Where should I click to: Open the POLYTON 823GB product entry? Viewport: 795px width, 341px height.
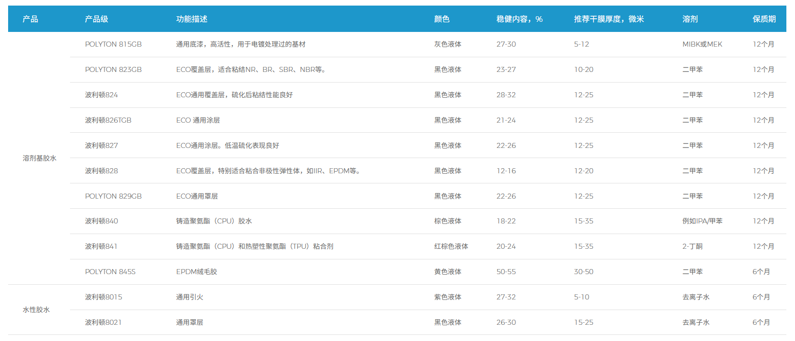(113, 70)
